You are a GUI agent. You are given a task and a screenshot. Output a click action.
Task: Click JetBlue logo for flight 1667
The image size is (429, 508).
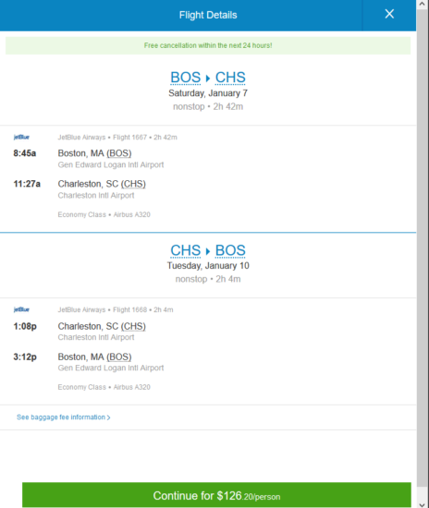point(21,137)
